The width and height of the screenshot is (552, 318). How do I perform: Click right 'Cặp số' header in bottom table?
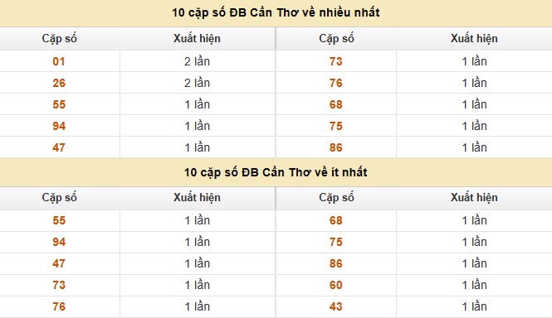point(336,197)
